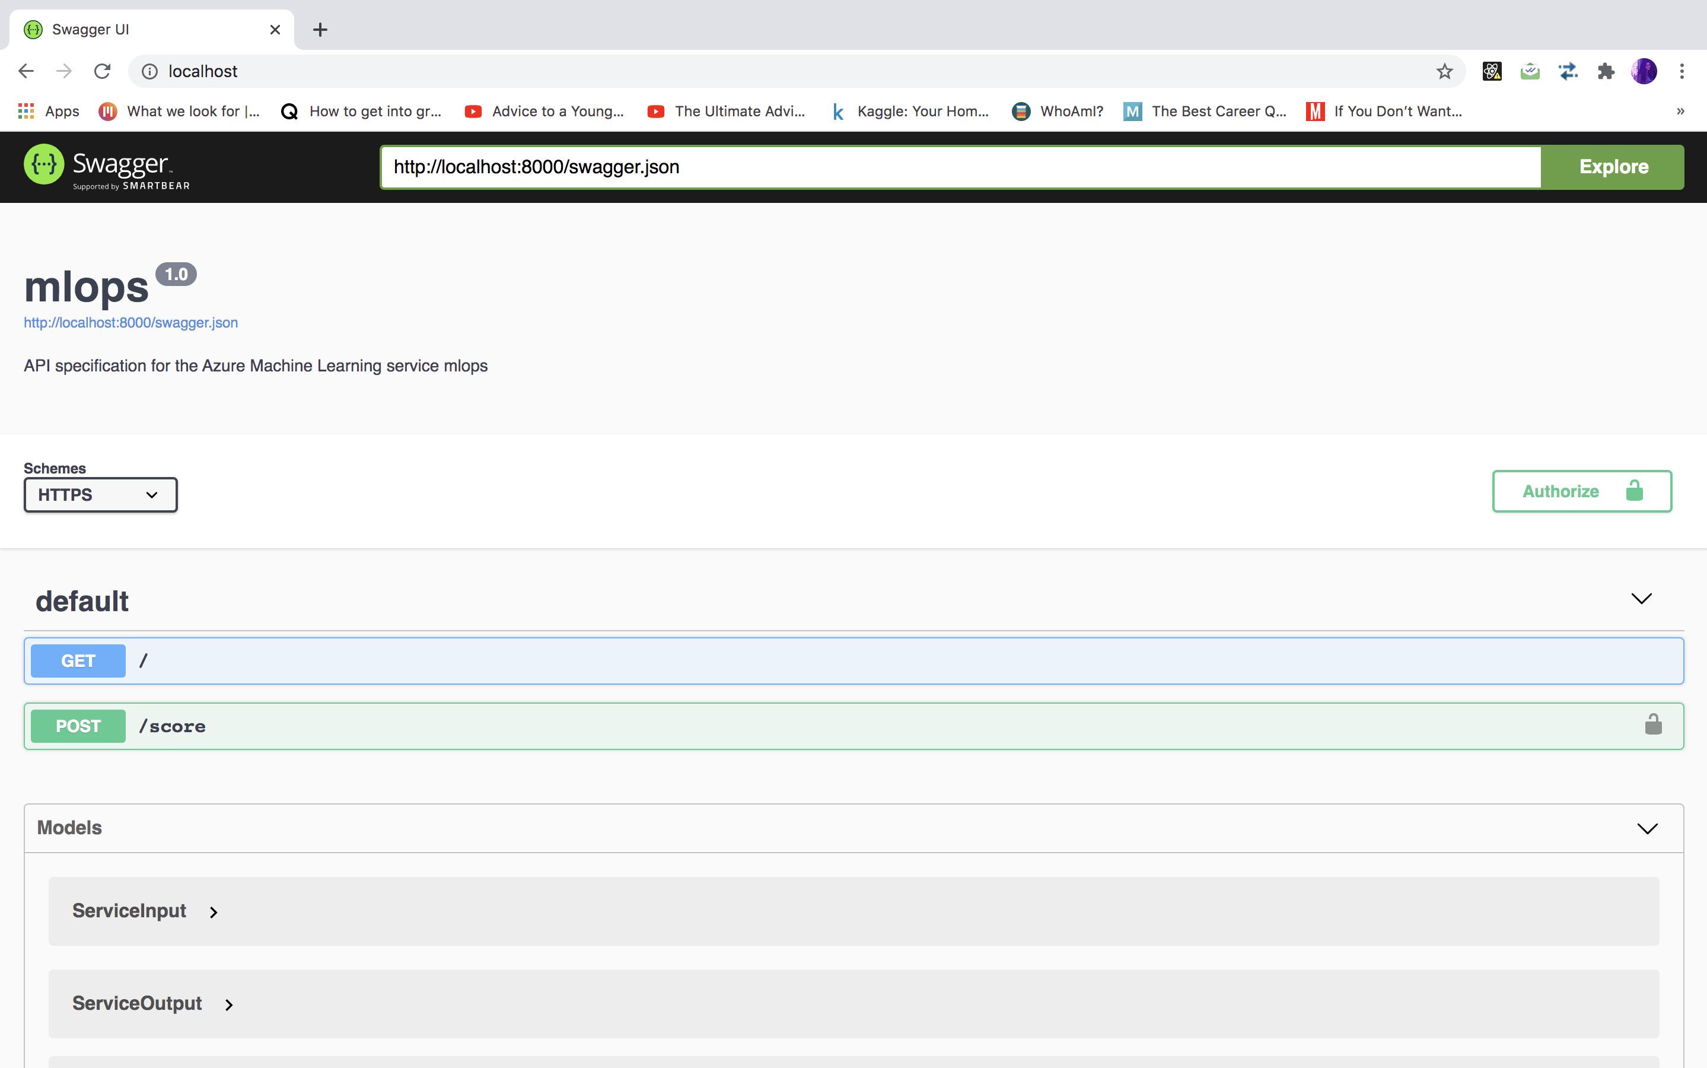Open Chrome three-dot menu
The width and height of the screenshot is (1707, 1068).
click(x=1681, y=71)
